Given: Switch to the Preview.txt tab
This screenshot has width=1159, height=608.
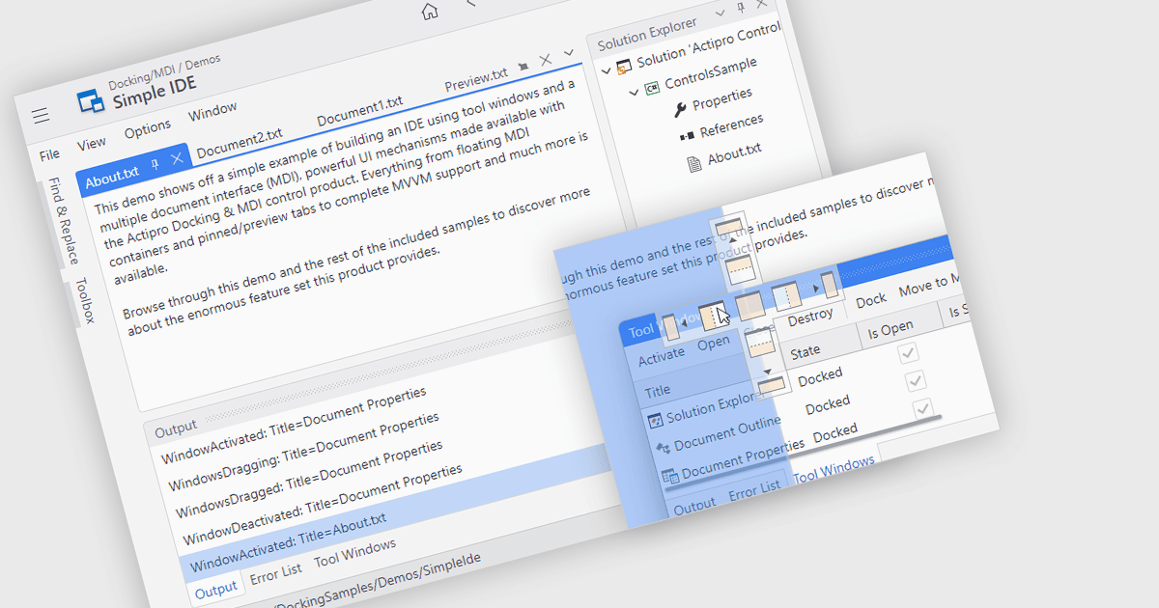Looking at the screenshot, I should click(x=476, y=79).
